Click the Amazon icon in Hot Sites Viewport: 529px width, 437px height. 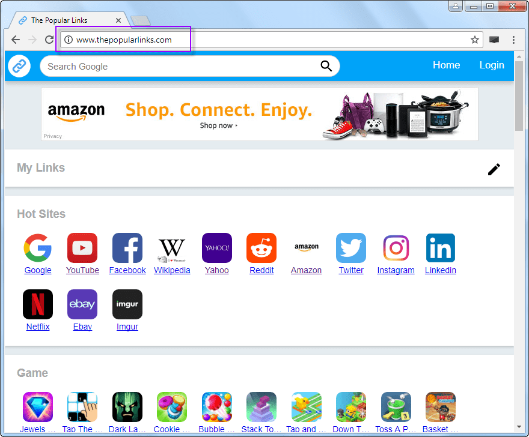click(x=307, y=248)
